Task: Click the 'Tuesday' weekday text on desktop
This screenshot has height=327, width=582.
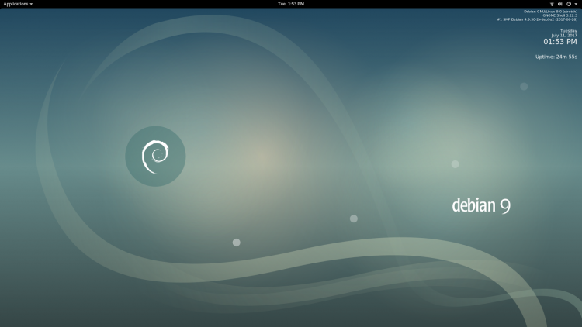Action: pos(568,31)
